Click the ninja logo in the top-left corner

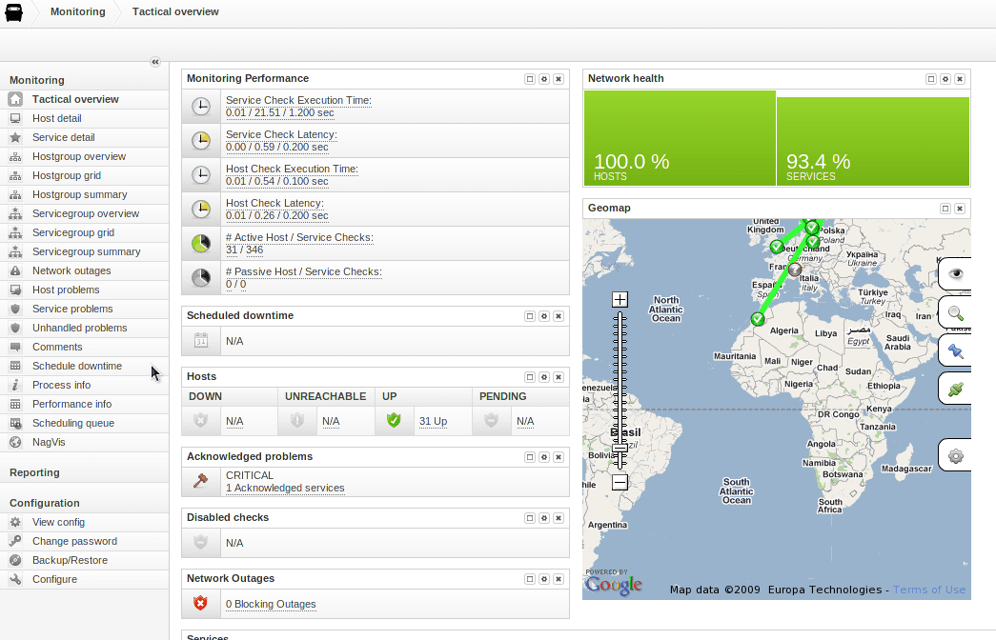point(14,12)
